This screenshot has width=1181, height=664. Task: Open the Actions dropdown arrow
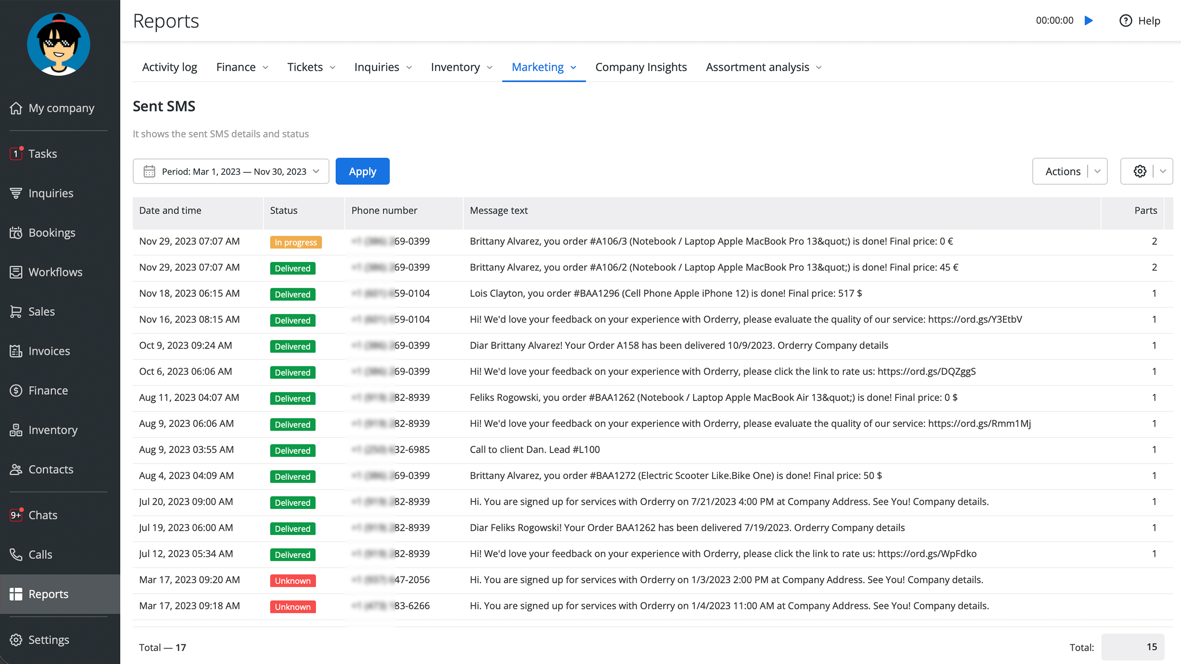pos(1097,171)
